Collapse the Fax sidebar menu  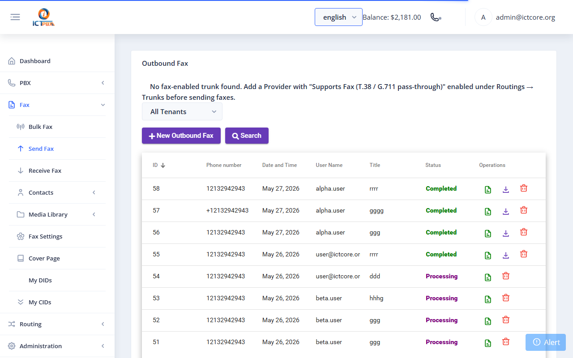point(57,105)
